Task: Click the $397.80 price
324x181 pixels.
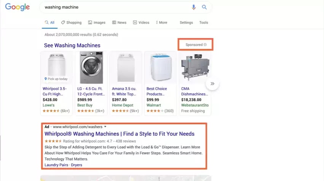Action: [119, 100]
